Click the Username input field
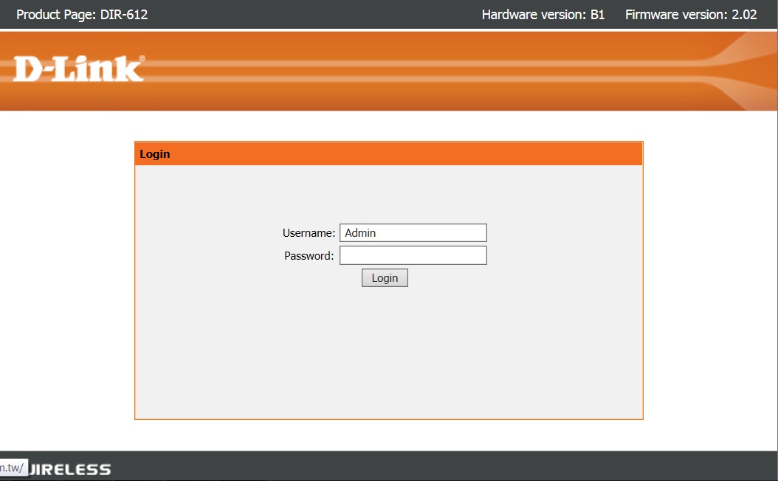The width and height of the screenshot is (778, 481). (x=413, y=232)
